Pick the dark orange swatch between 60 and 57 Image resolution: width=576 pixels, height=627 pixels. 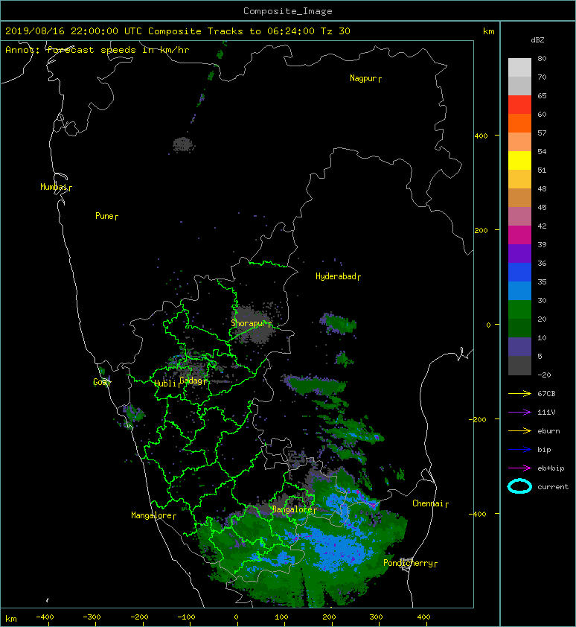pyautogui.click(x=519, y=123)
